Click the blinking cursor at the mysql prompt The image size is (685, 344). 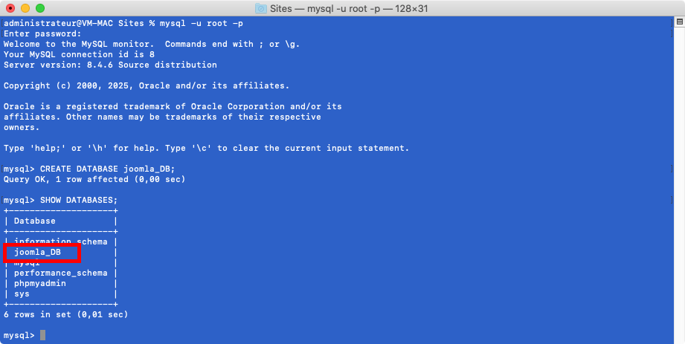click(x=43, y=336)
